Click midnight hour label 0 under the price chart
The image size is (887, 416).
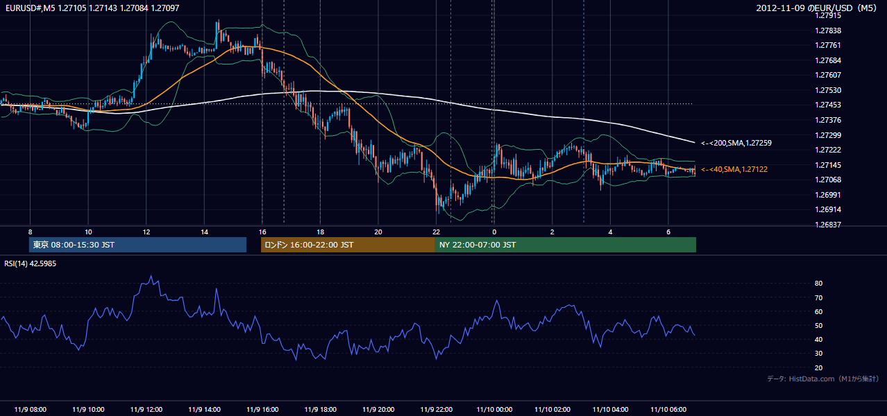(493, 231)
